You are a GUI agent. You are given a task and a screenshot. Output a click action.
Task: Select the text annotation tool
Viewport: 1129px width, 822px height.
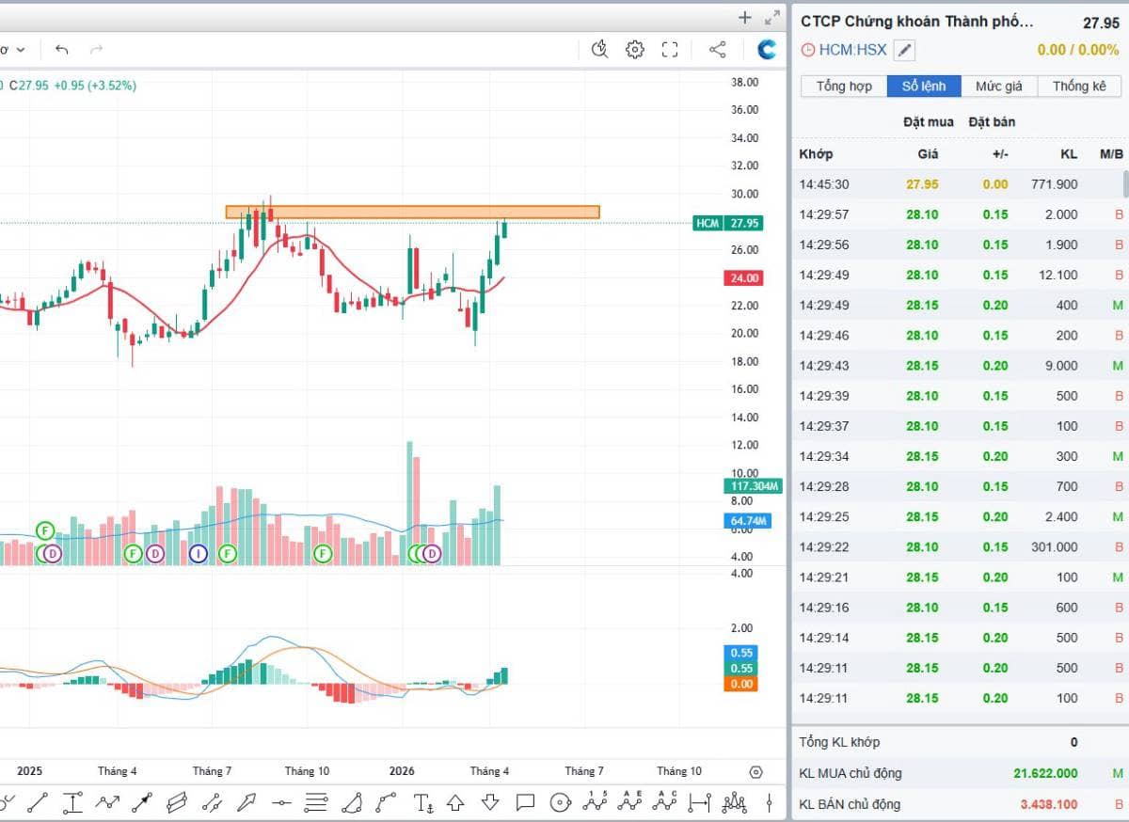pos(423,802)
